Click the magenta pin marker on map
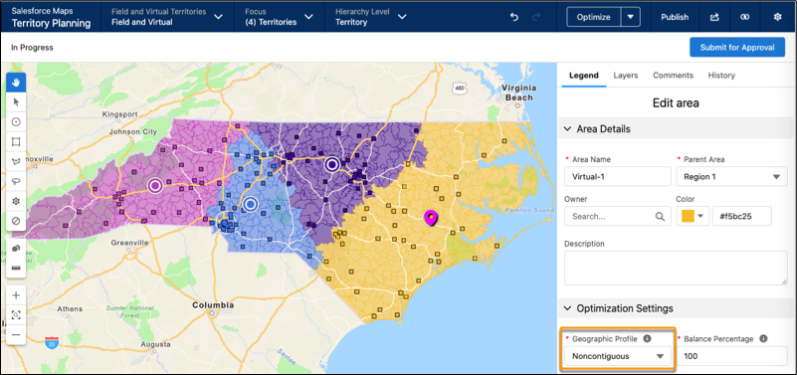797x375 pixels. [x=431, y=219]
